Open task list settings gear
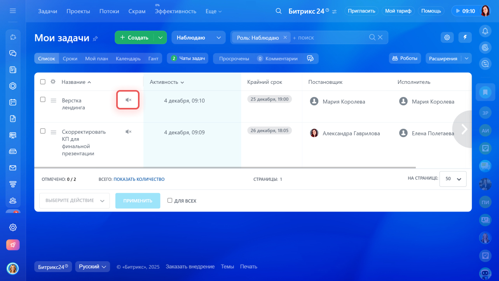 447,37
